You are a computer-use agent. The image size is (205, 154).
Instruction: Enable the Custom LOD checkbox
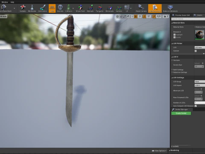point(196,51)
